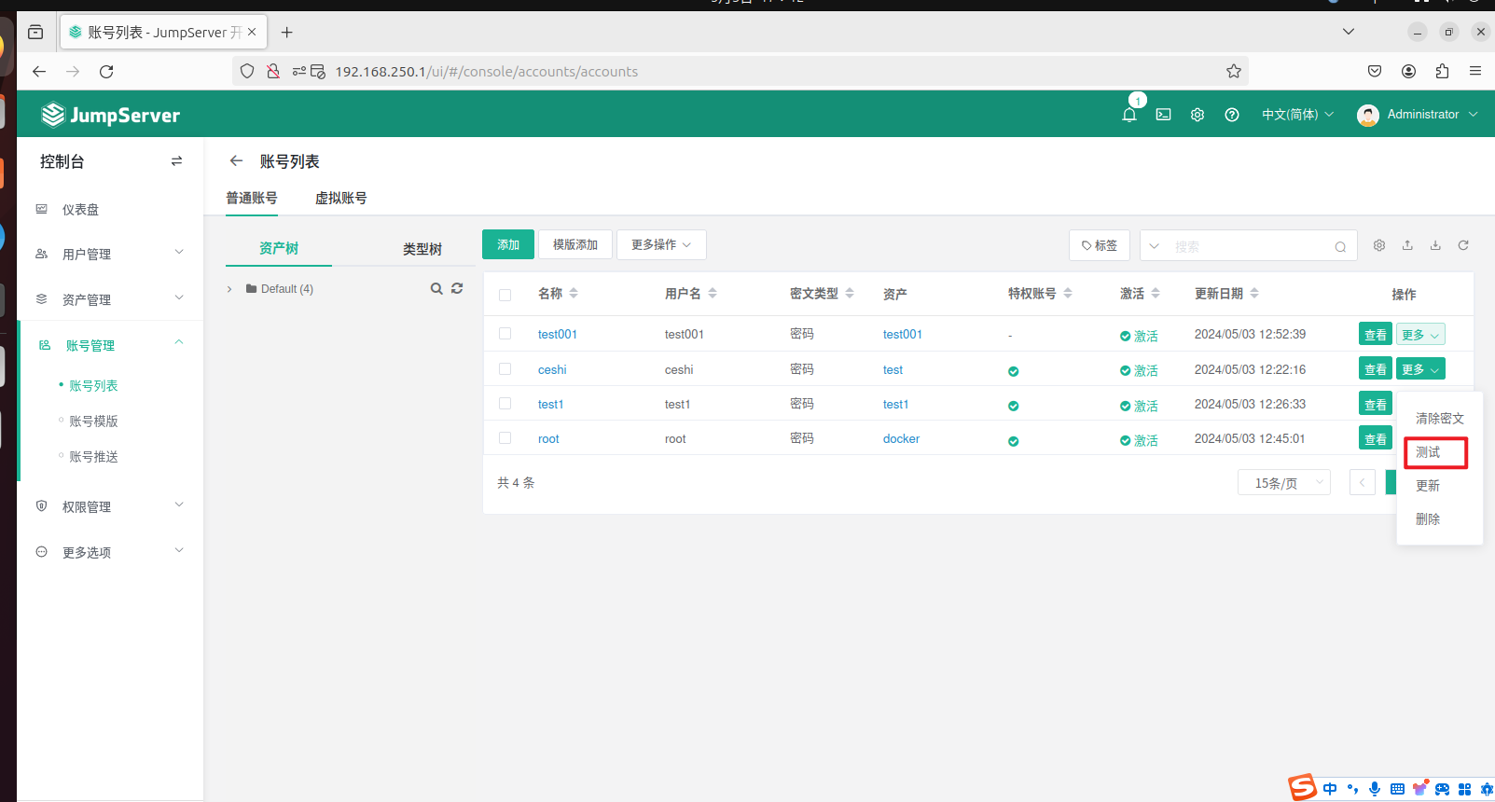Click the help question mark icon
The width and height of the screenshot is (1495, 802).
point(1231,115)
